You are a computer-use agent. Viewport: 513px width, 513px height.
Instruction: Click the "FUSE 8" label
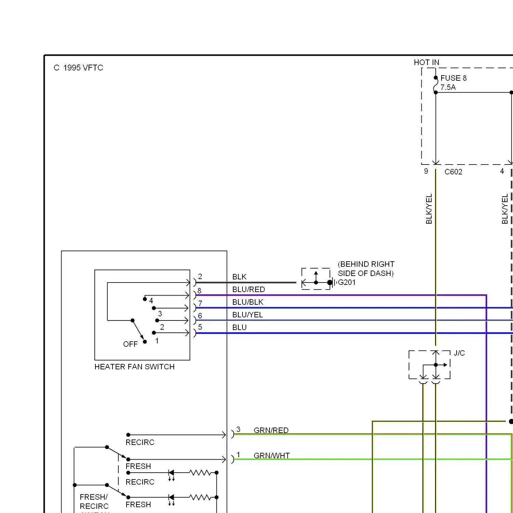(453, 78)
